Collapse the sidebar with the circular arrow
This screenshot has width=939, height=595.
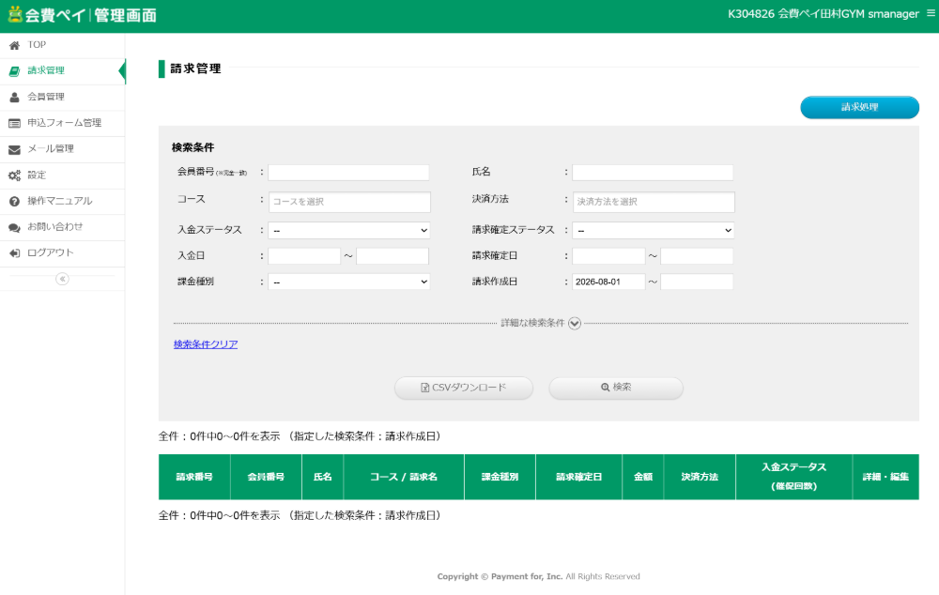tap(62, 279)
